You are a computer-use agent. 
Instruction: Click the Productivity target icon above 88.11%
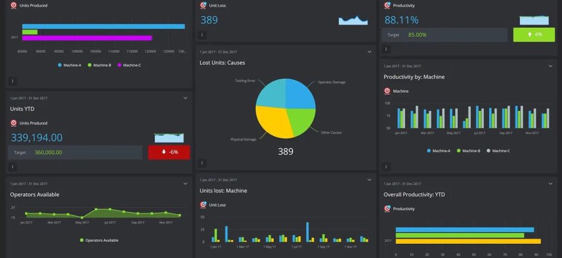(388, 5)
